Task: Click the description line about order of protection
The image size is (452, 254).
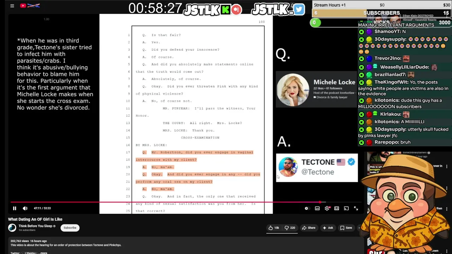Action: click(x=66, y=245)
